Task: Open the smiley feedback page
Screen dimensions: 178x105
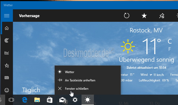Action: 7,90
